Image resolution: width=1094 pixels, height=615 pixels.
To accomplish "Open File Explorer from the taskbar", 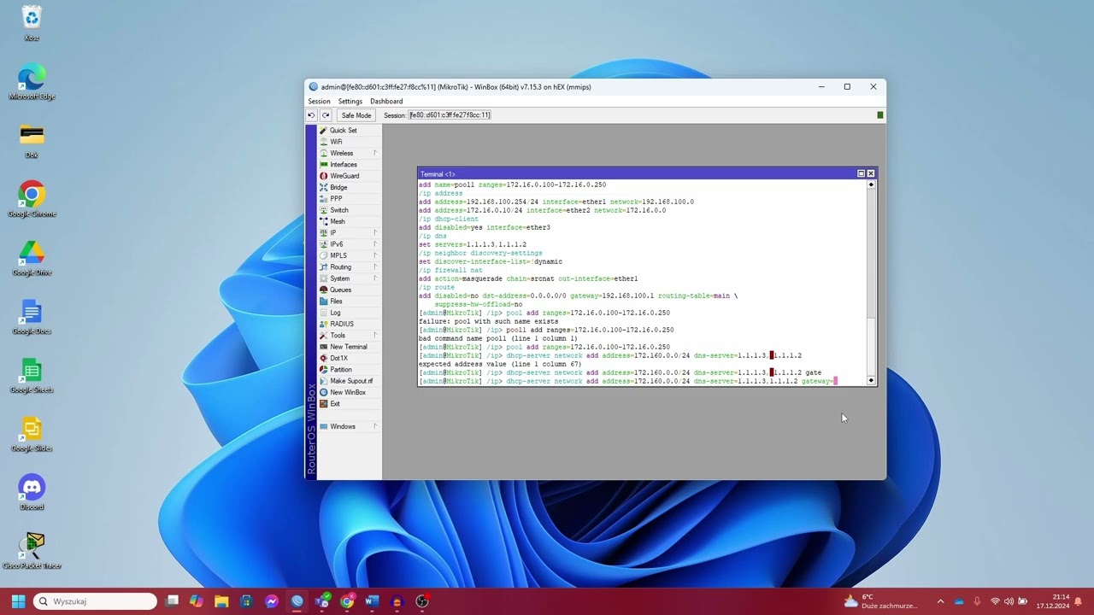I will [221, 601].
